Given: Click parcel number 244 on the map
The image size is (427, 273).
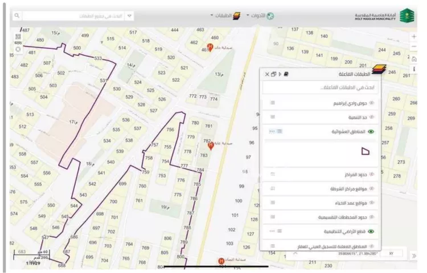Looking at the screenshot, I should 382,50.
